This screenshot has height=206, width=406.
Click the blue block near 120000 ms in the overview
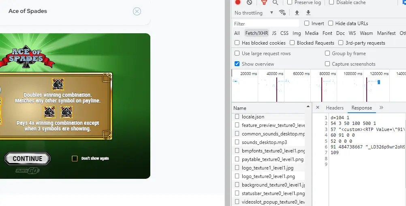(x=379, y=82)
